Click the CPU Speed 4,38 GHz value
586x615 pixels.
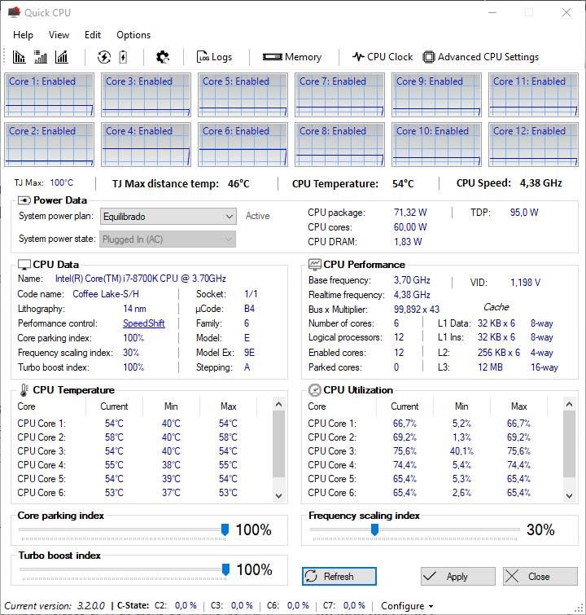(541, 183)
